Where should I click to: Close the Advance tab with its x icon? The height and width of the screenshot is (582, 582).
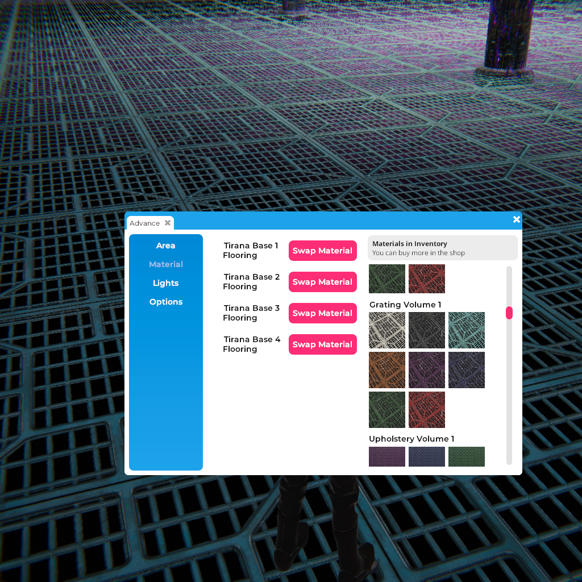168,223
